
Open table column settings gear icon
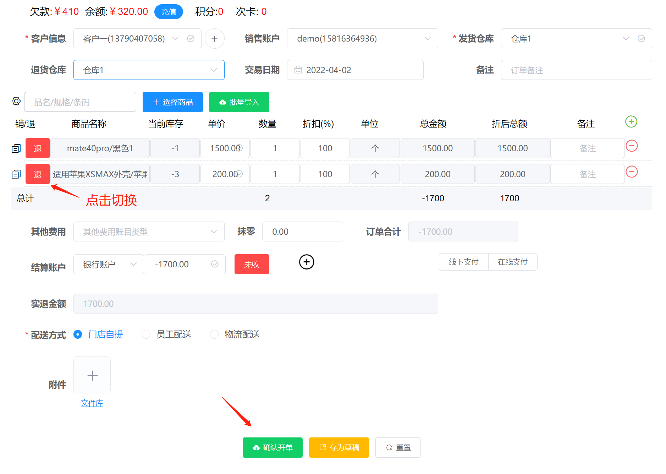[x=16, y=101]
